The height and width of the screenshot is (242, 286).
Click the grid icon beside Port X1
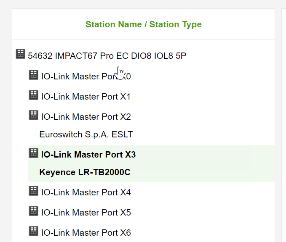point(34,95)
